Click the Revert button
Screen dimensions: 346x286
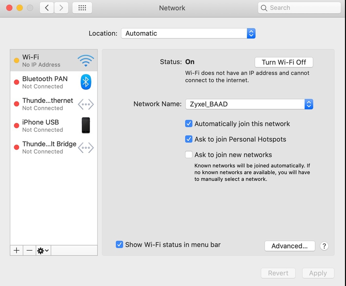[x=278, y=273]
